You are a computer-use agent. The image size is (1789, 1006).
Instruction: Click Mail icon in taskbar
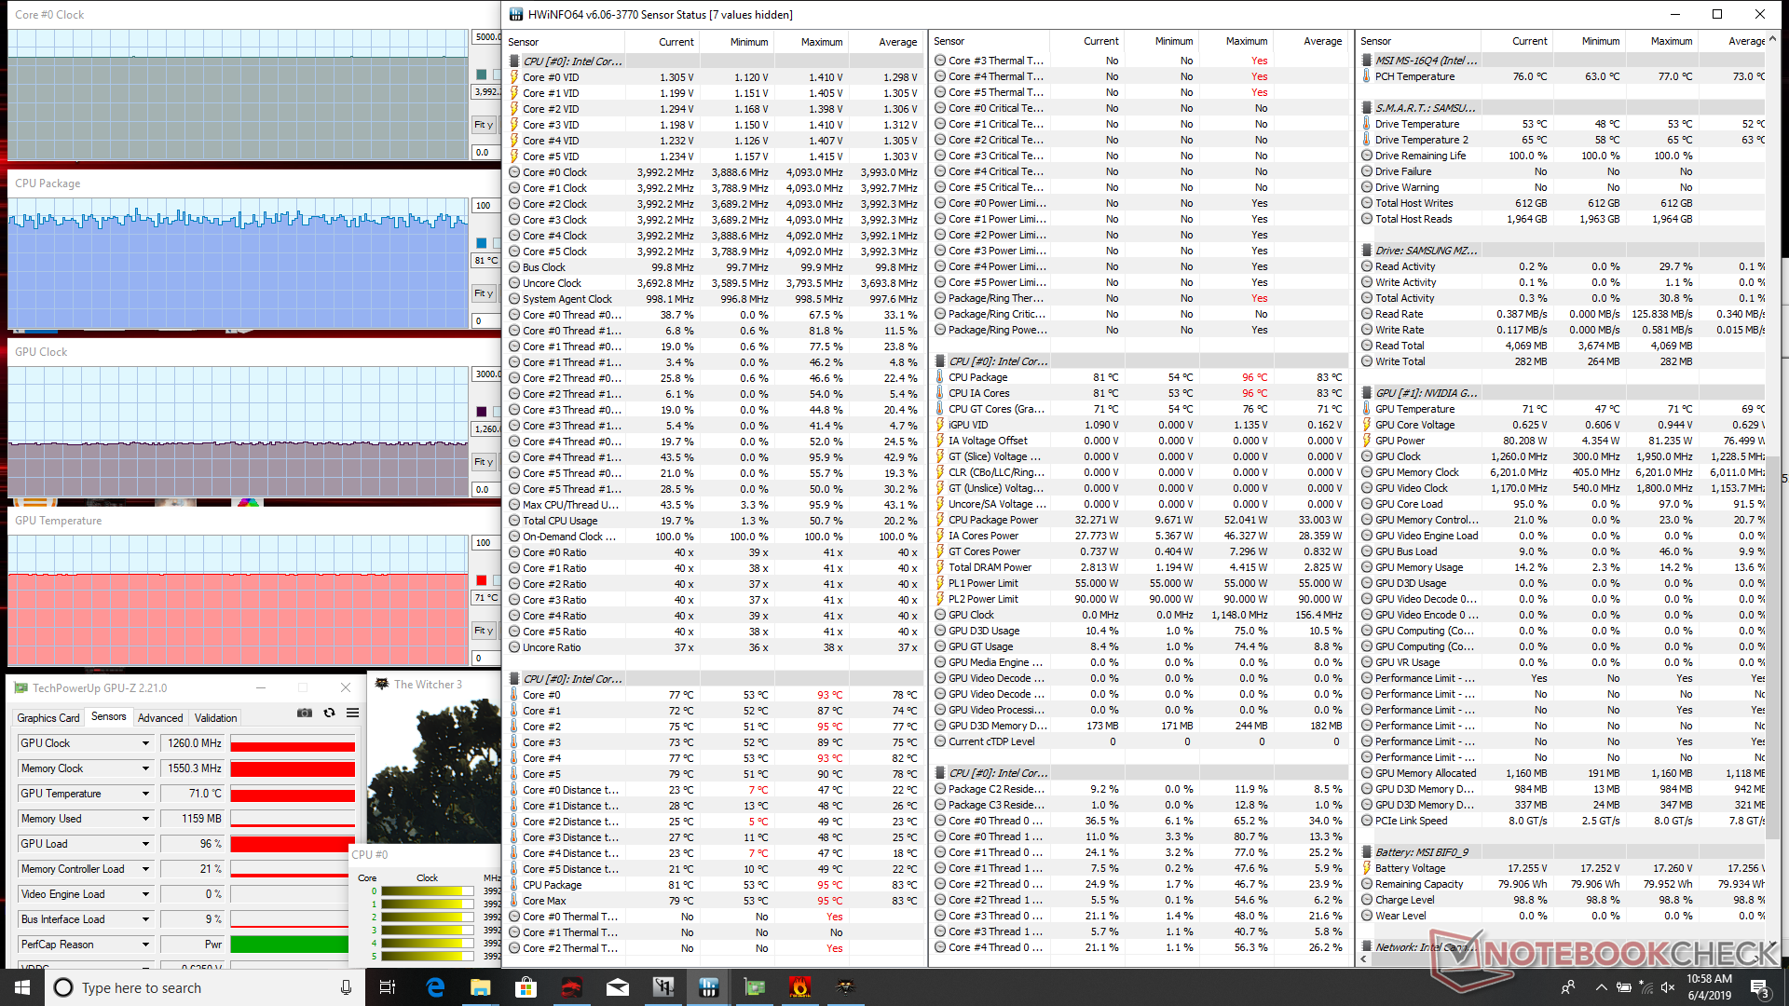[x=617, y=987]
